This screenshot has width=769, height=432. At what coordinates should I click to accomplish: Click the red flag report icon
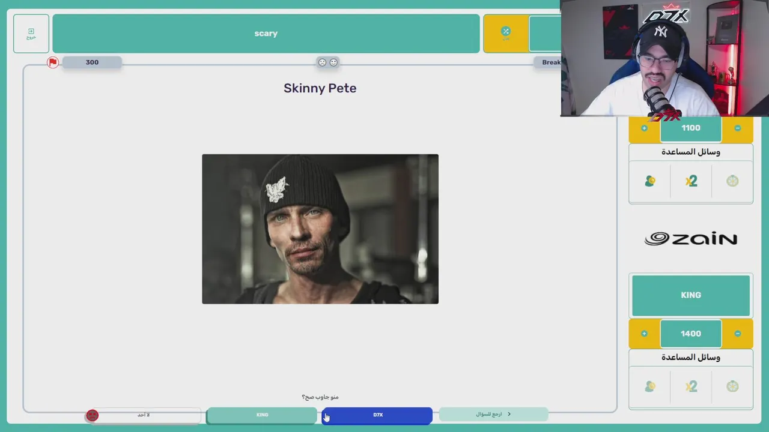(53, 62)
